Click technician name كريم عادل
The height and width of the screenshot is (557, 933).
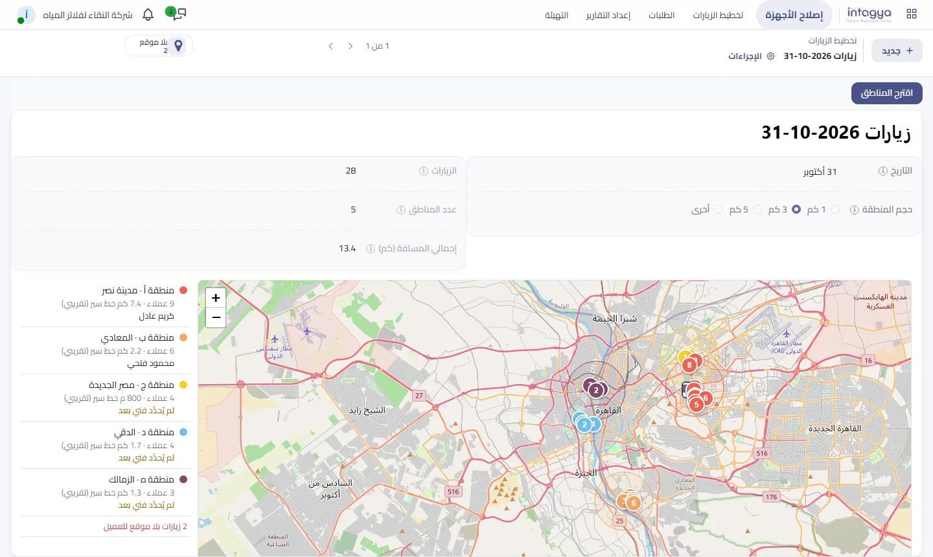coord(157,316)
